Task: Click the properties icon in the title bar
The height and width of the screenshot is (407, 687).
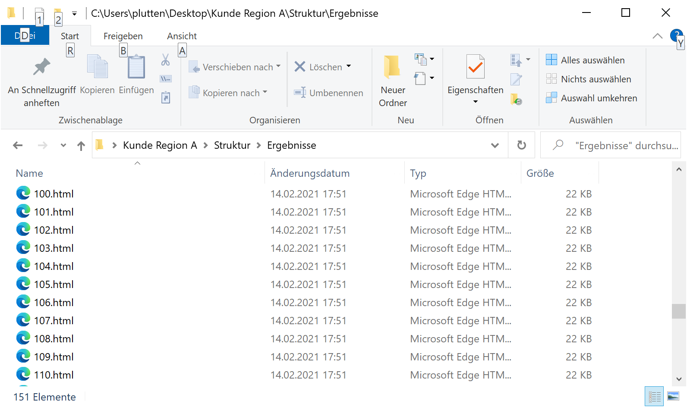Action: point(39,14)
